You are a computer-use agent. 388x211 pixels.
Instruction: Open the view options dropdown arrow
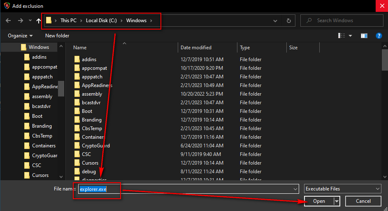coord(351,36)
